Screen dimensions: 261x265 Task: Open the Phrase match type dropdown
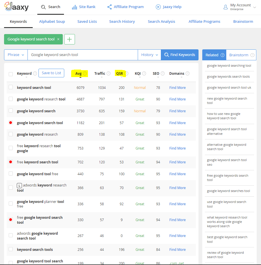[x=16, y=55]
